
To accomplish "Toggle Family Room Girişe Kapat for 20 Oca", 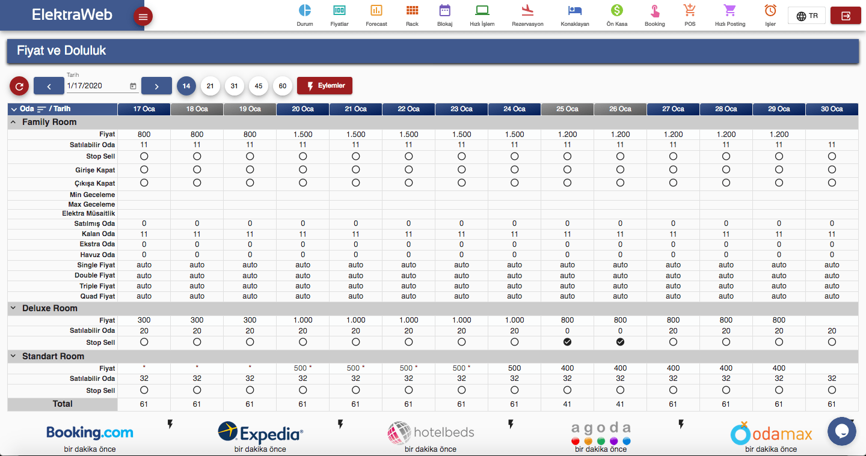I will [x=302, y=170].
